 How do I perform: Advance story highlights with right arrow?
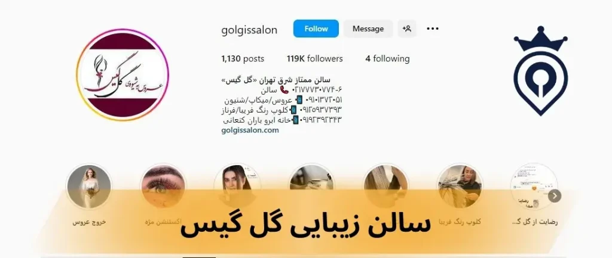[554, 196]
